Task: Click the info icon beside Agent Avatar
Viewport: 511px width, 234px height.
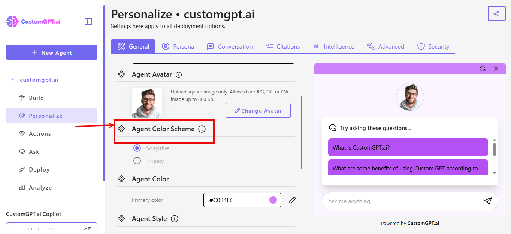Action: coord(179,75)
